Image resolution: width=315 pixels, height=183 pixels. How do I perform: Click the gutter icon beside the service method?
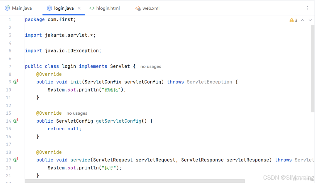coord(15,160)
